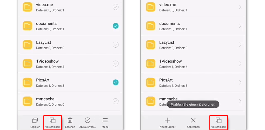Viewport: 265px width, 130px height.
Task: Tap documents folder icon in right phone
Action: (x=151, y=26)
